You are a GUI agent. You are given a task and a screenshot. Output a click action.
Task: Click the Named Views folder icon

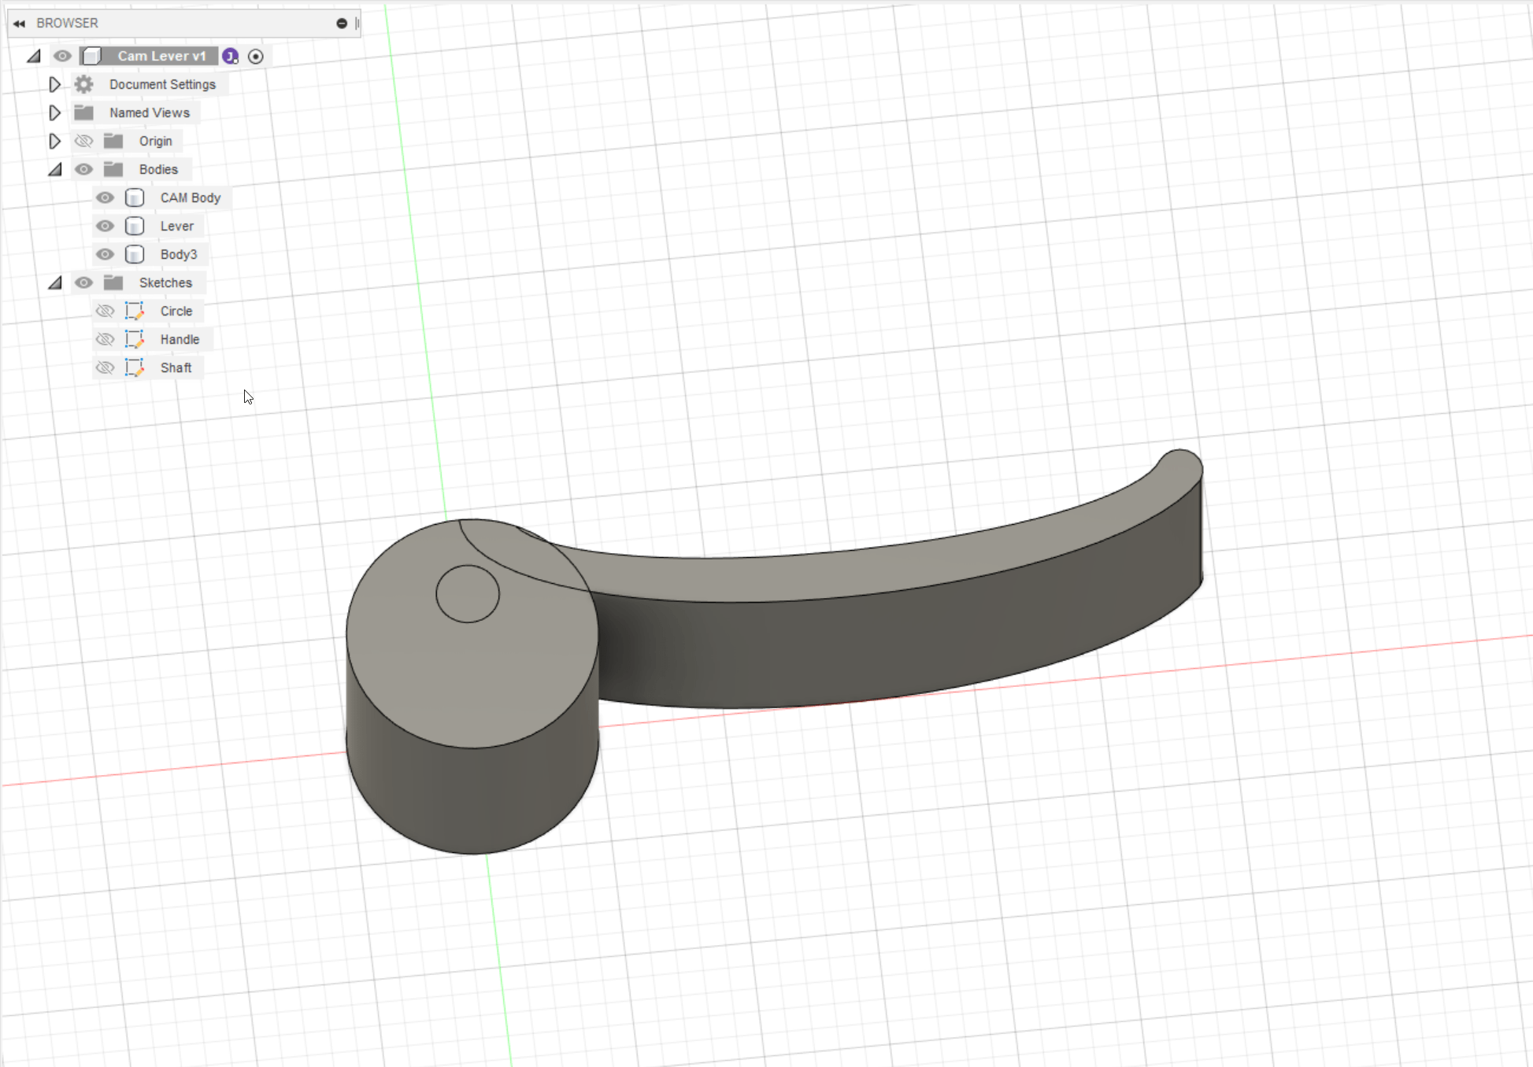point(83,113)
